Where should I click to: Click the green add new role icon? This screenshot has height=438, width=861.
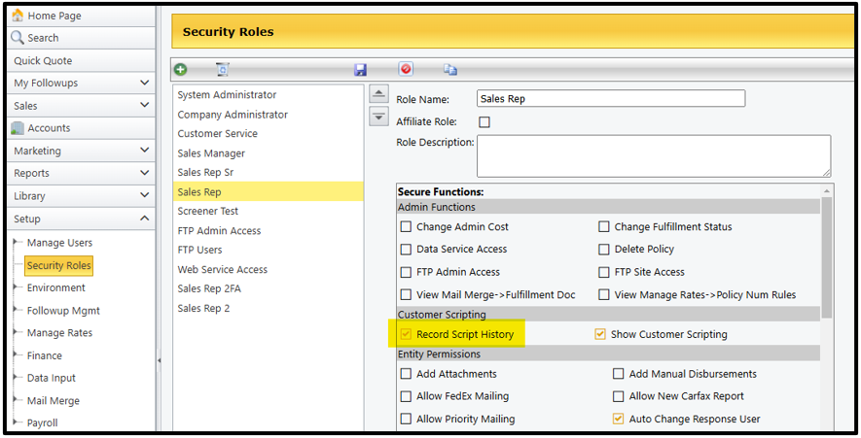(x=181, y=70)
